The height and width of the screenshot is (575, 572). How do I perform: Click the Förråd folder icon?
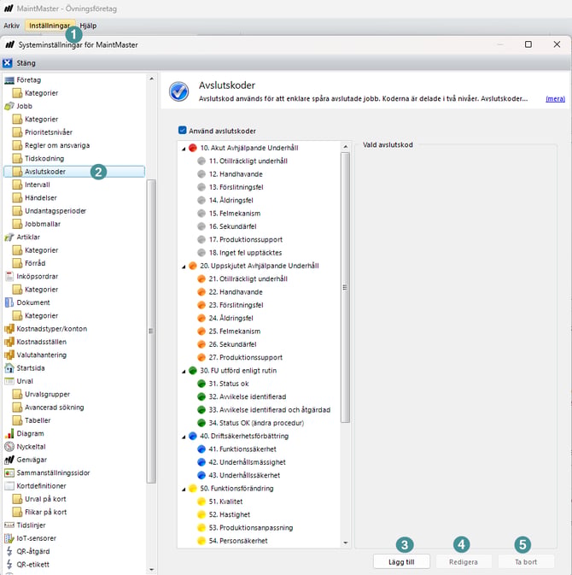click(x=17, y=263)
